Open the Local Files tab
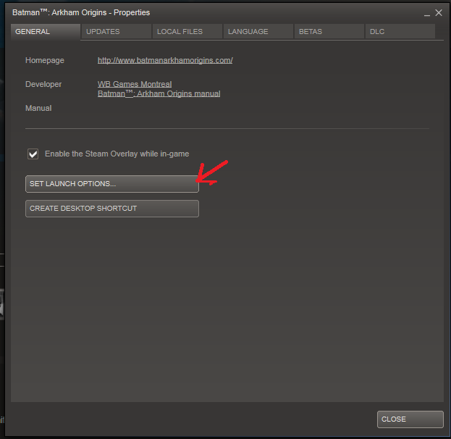 pyautogui.click(x=187, y=31)
